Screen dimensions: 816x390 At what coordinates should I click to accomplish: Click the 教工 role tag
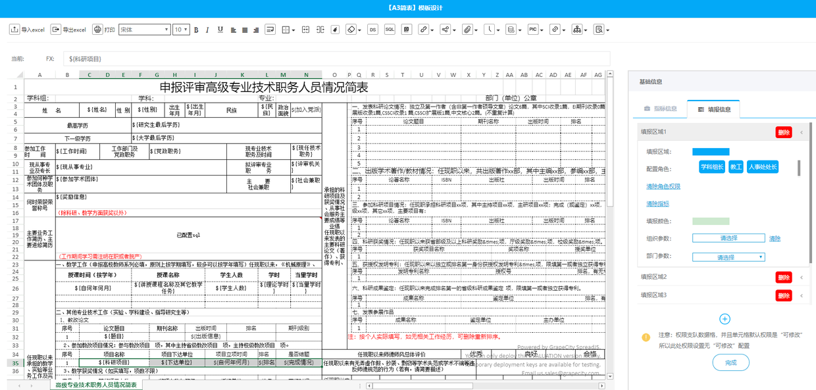coord(736,167)
